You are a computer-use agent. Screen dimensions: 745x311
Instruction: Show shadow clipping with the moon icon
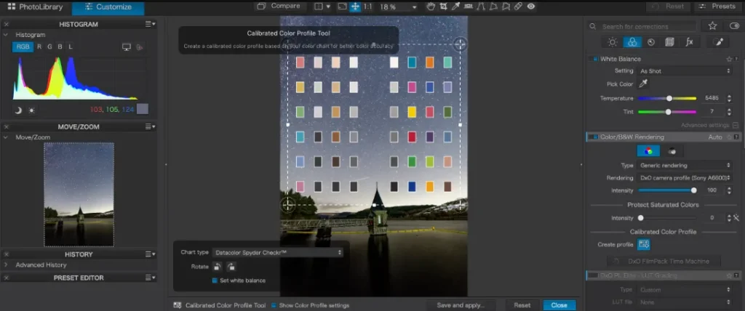(18, 110)
